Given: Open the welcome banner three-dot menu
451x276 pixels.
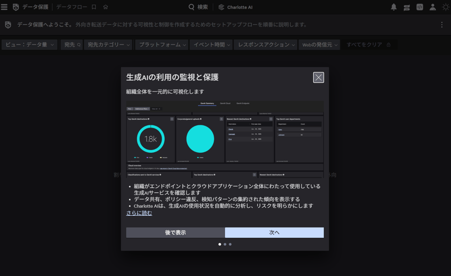Looking at the screenshot, I should click(442, 25).
